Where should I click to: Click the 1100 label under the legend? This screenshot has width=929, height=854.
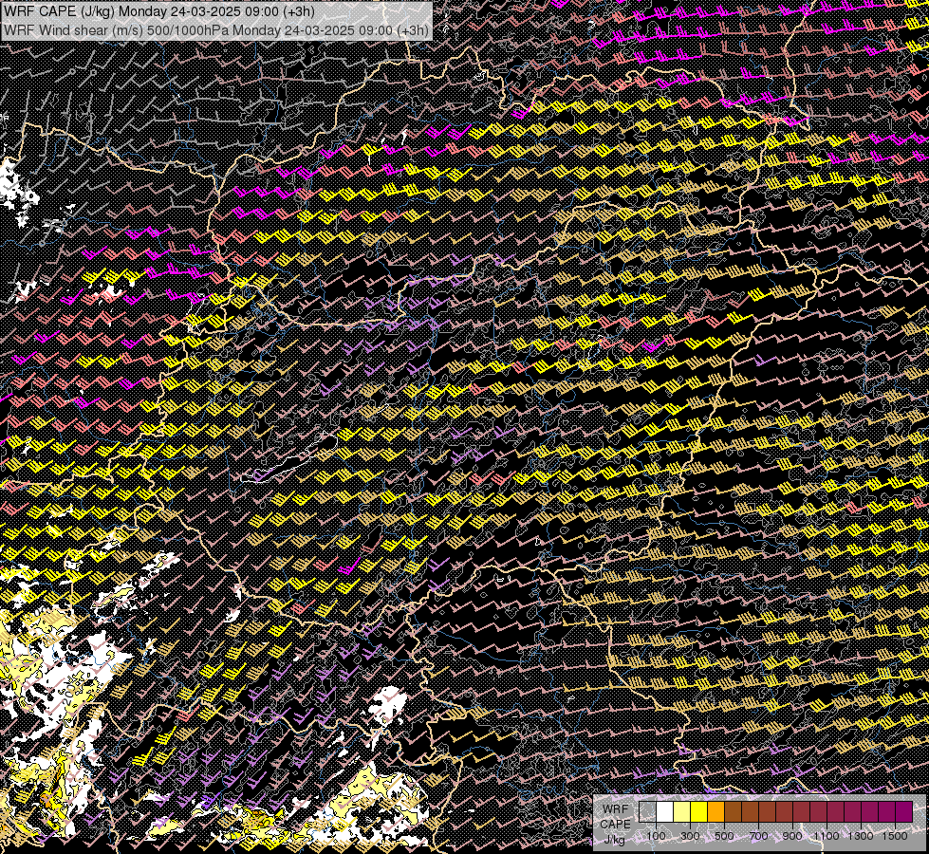(x=827, y=836)
